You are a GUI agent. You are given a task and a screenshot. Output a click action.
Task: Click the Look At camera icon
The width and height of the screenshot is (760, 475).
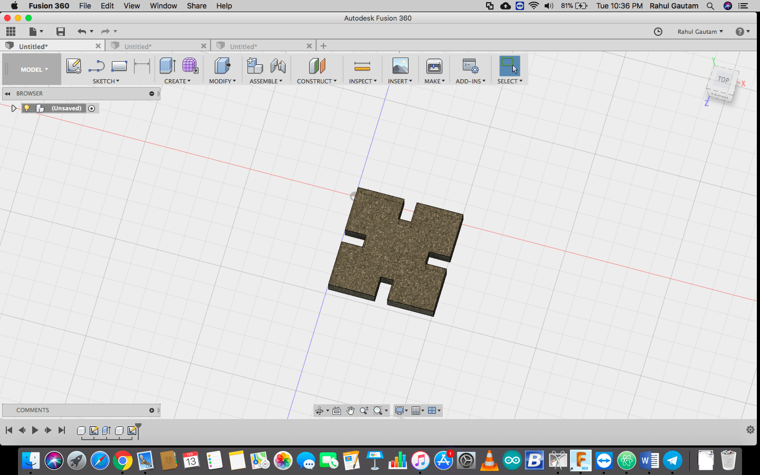coord(337,411)
